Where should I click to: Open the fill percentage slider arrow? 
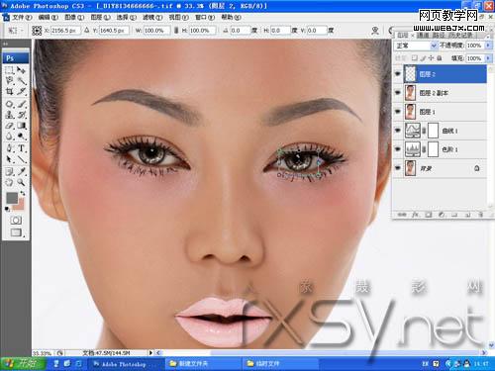488,58
